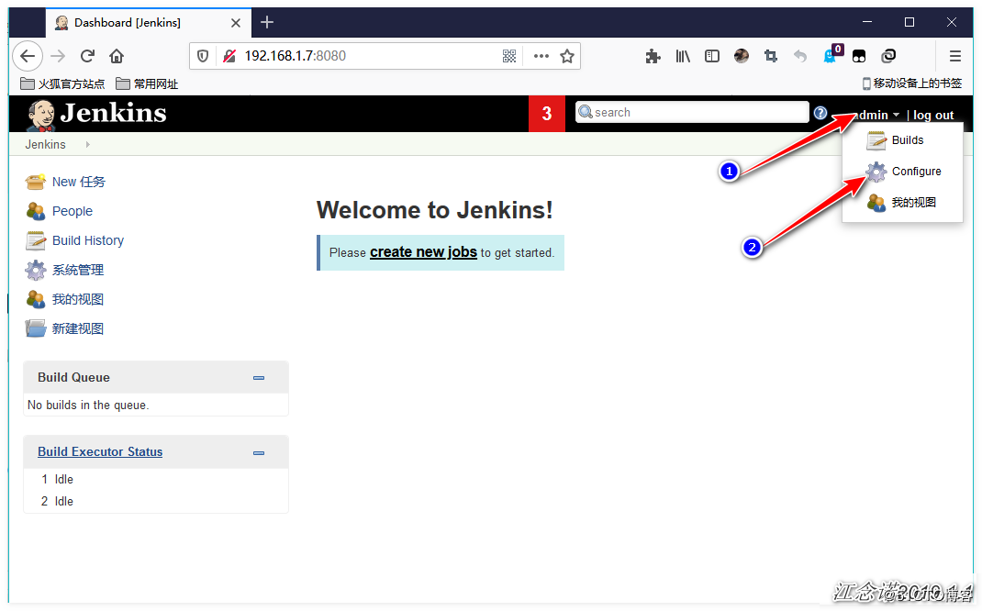The height and width of the screenshot is (611, 982).
Task: Open the page actions three-dot menu
Action: pos(541,56)
